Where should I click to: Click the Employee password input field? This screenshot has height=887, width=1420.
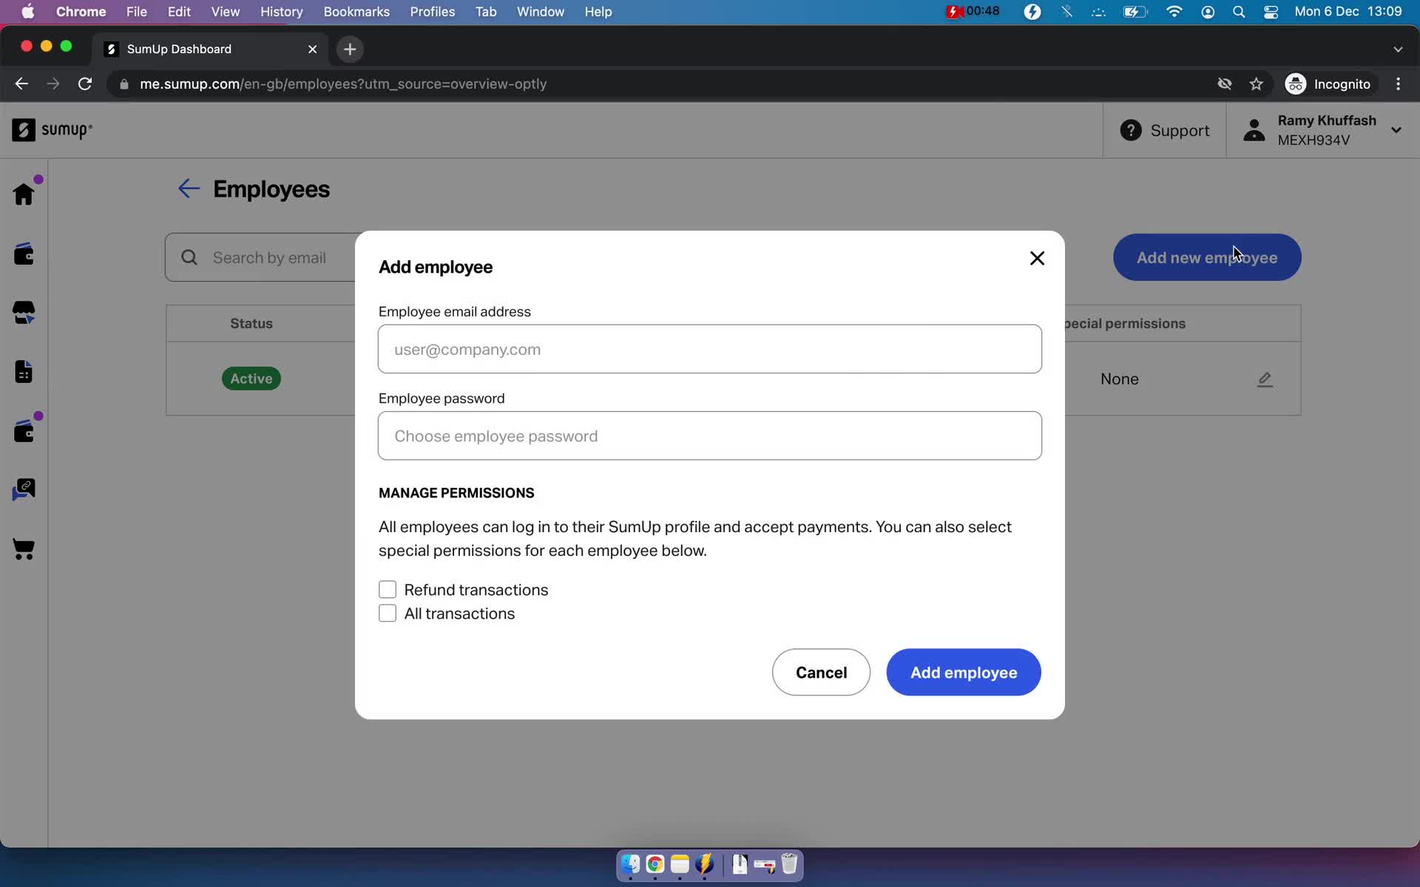tap(709, 436)
